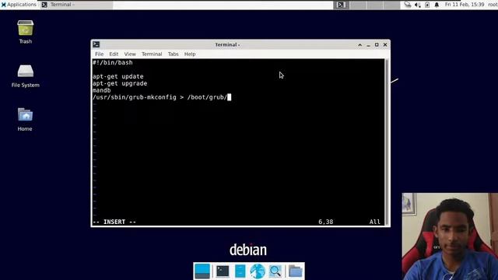Open Application Finder magnifier in dock
Viewport: 498px width, 280px height.
(275, 271)
